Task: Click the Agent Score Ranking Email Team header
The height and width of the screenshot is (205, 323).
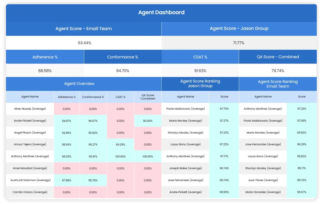Action: click(278, 84)
